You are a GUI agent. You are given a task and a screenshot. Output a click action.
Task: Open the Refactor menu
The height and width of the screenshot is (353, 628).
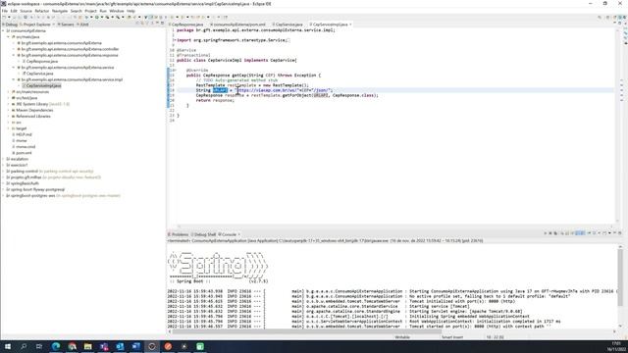coord(41,11)
